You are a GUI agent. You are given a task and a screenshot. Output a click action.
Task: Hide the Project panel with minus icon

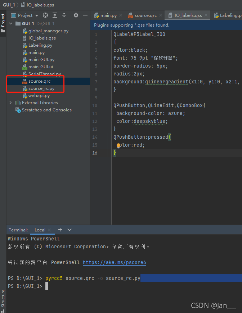pos(85,15)
